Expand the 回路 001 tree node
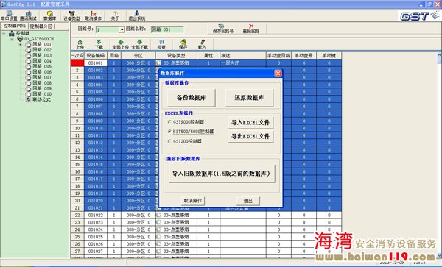 click(20, 44)
